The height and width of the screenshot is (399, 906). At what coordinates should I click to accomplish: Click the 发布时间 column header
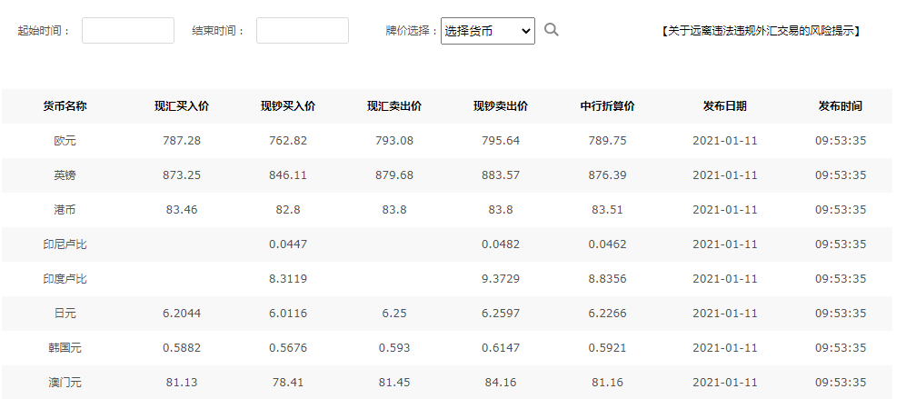[x=841, y=105]
